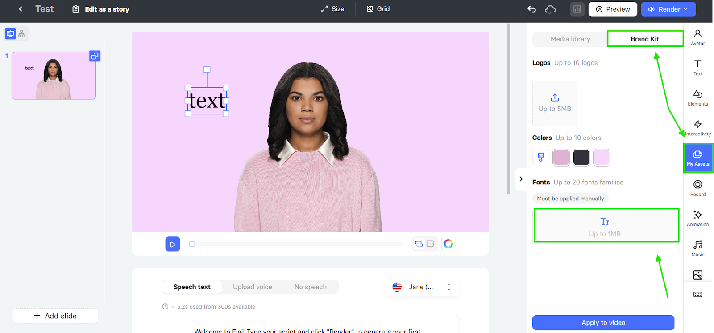
Task: Switch to Media library tab
Action: click(570, 39)
